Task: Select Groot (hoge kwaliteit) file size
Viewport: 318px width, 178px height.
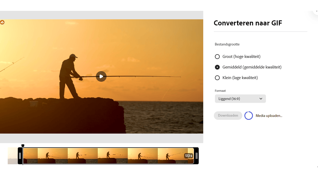Action: (x=217, y=57)
